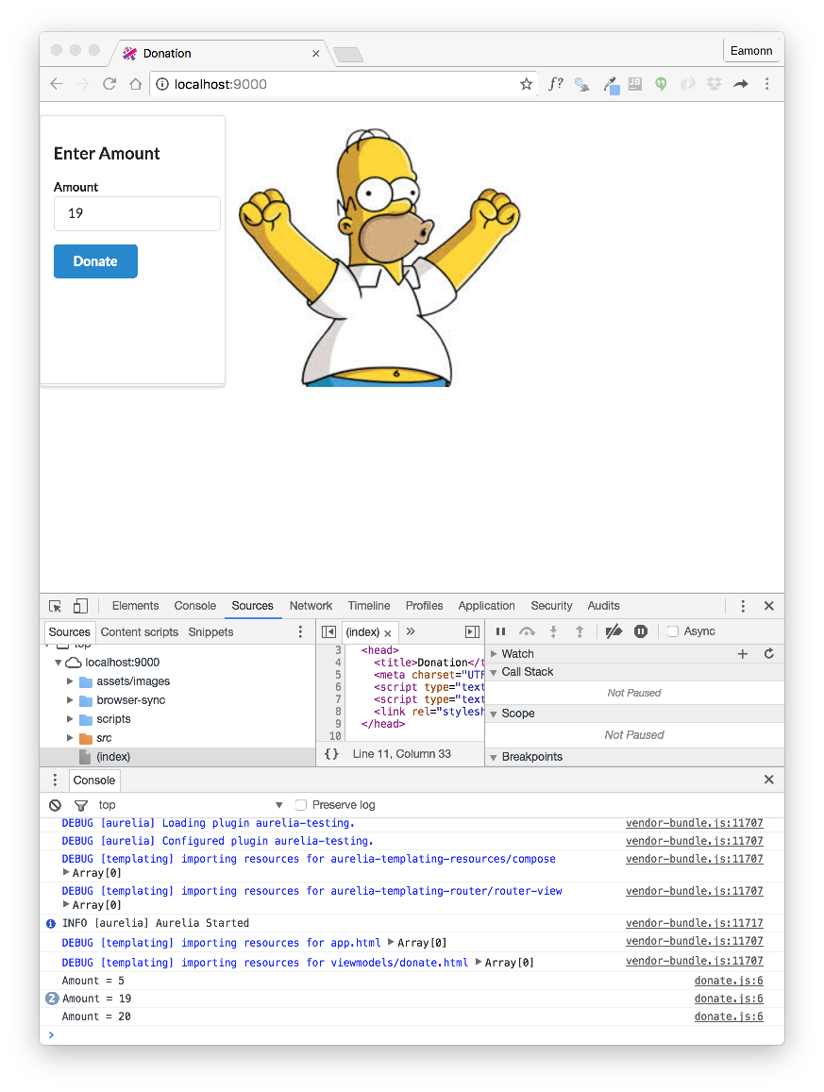
Task: Pretty print source with braces icon
Action: point(331,754)
